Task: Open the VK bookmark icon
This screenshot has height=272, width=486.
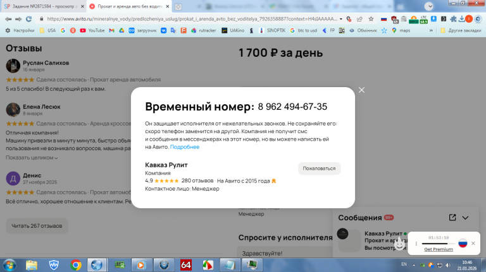Action: tap(163, 30)
